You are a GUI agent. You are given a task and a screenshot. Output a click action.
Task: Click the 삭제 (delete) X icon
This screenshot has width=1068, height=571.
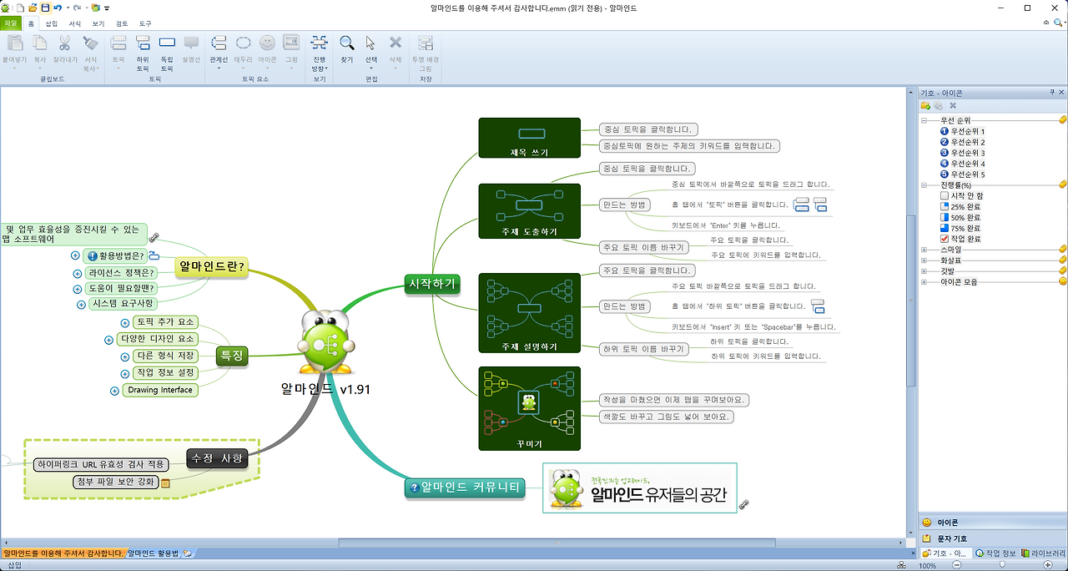coord(395,43)
